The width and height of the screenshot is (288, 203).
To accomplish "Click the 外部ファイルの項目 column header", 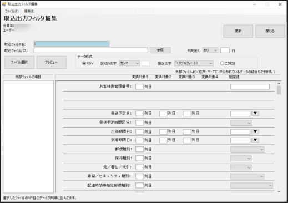I will coord(28,77).
